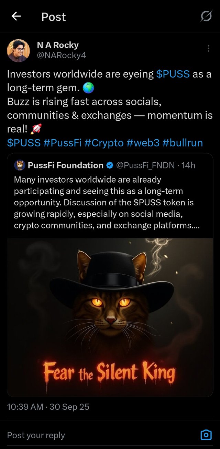This screenshot has width=220, height=449.
Task: Open the quoted PussFi Foundation post text
Action: tap(103, 202)
